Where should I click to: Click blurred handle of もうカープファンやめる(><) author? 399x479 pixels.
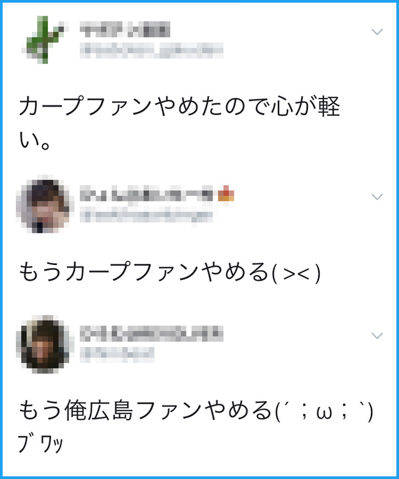(x=147, y=216)
